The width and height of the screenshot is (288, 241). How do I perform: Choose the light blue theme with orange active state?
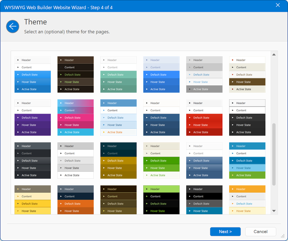tap(118, 117)
